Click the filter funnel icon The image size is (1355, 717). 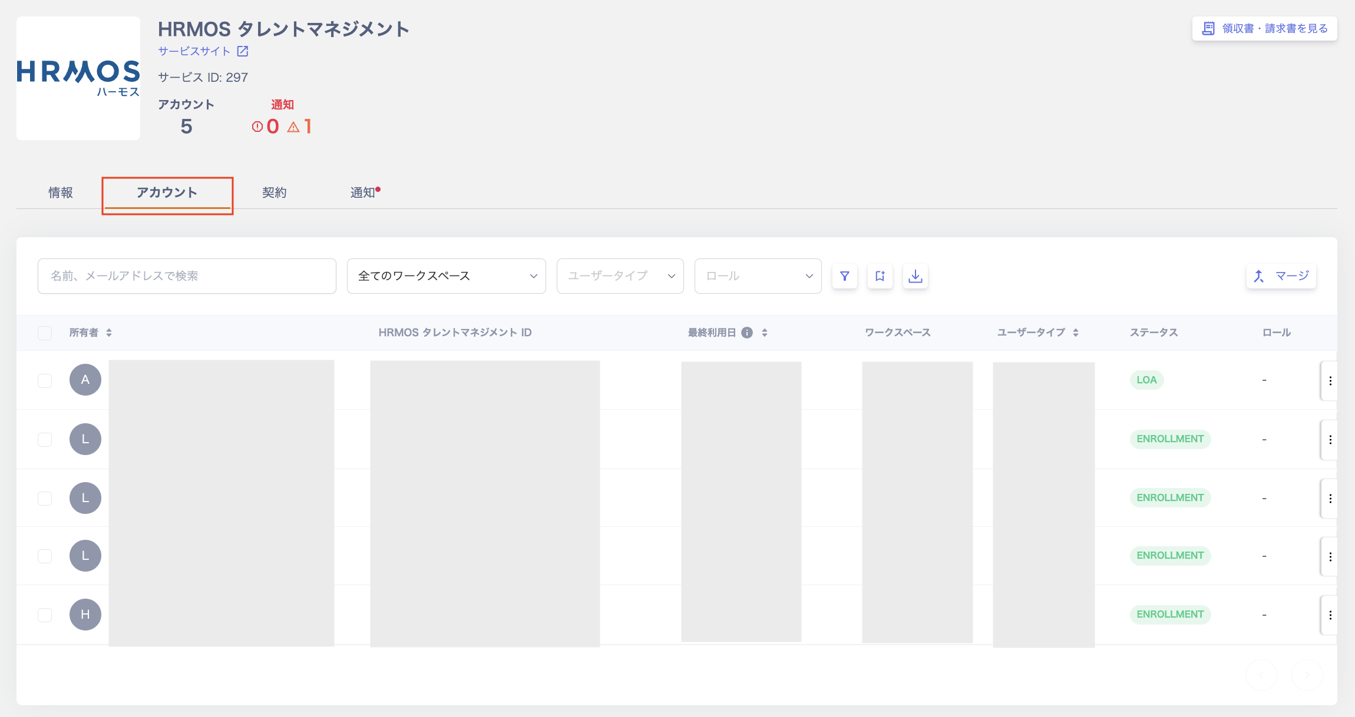844,276
